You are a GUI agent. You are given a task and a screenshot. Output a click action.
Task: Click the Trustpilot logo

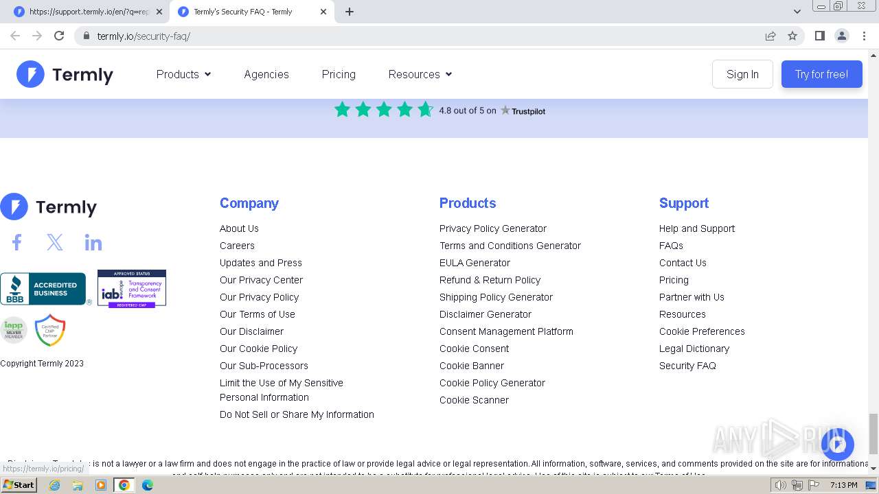523,110
